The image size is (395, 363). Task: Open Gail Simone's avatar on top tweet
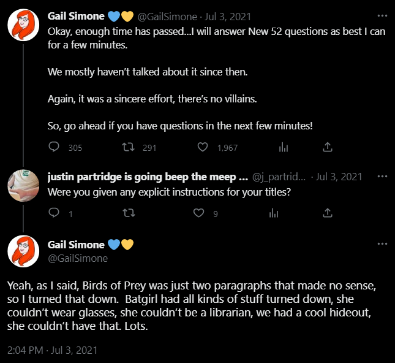tap(23, 25)
